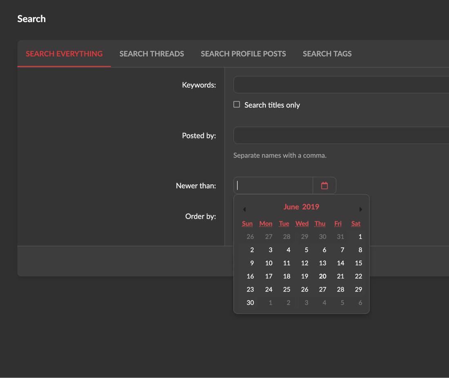Focus the Posted by text field
This screenshot has width=449, height=378.
tap(341, 135)
